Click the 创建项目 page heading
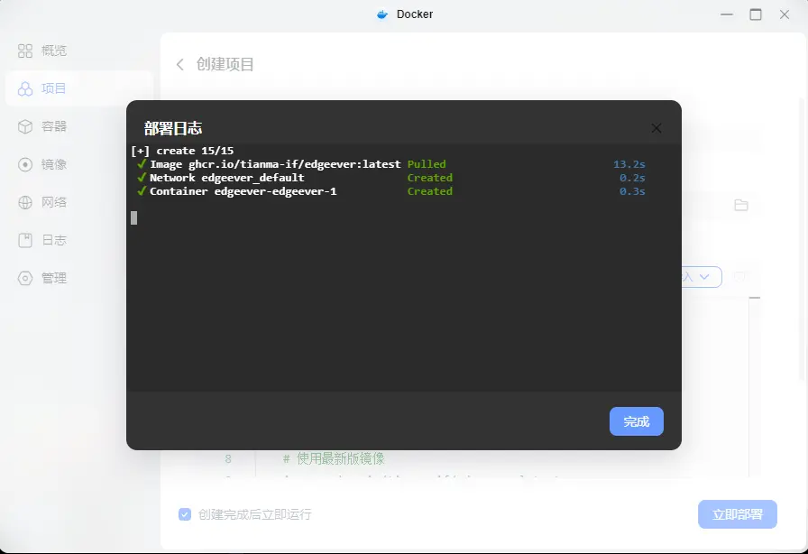This screenshot has height=554, width=808. pyautogui.click(x=225, y=64)
